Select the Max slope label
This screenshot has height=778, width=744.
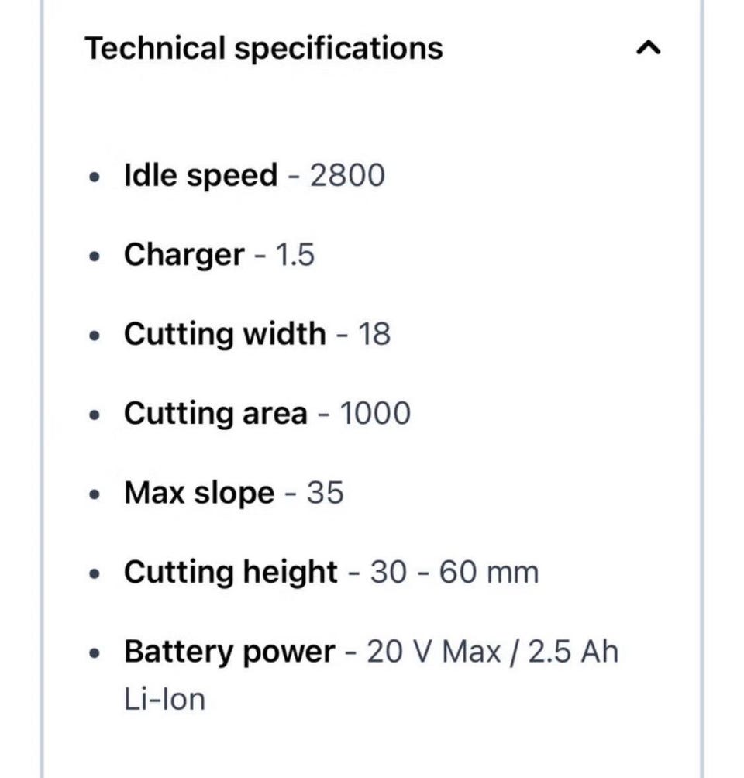point(199,493)
